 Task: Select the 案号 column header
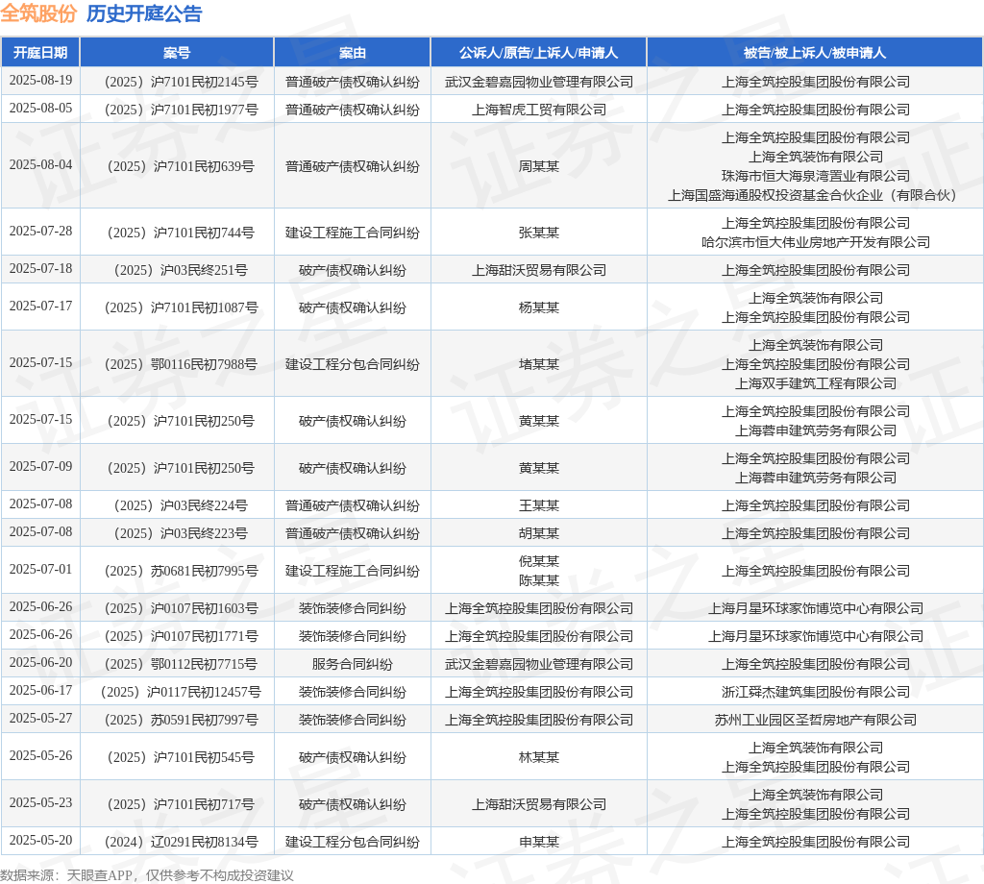177,53
